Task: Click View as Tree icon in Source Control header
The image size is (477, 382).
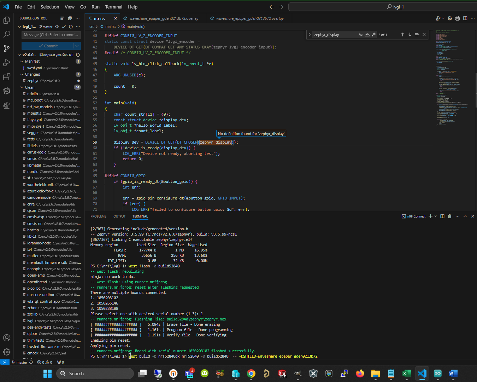Action: point(62,18)
